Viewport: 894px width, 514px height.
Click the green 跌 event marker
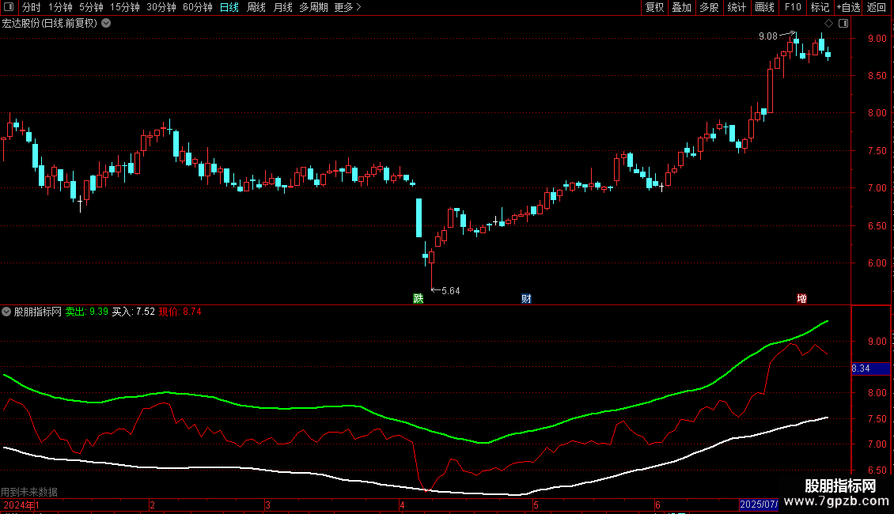click(x=419, y=299)
